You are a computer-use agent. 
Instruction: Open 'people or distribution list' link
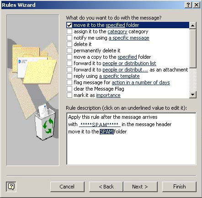point(129,63)
